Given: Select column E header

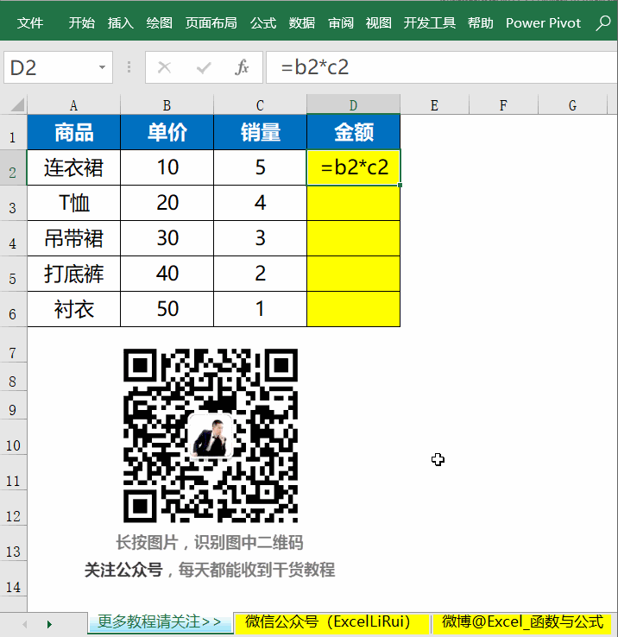Looking at the screenshot, I should tap(434, 105).
